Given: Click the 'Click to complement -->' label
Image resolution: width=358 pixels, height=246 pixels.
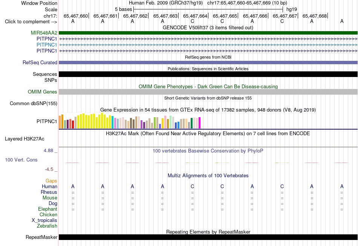Looking at the screenshot, I should 31,22.
